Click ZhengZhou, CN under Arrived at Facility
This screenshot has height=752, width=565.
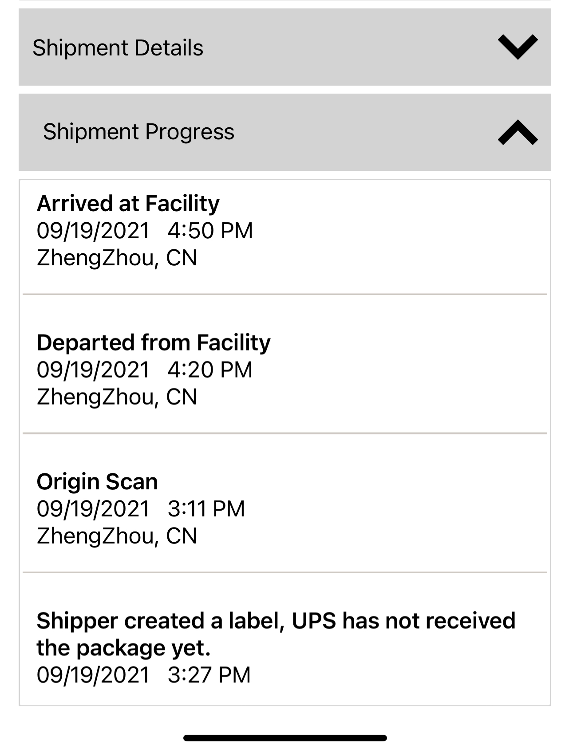pyautogui.click(x=117, y=258)
